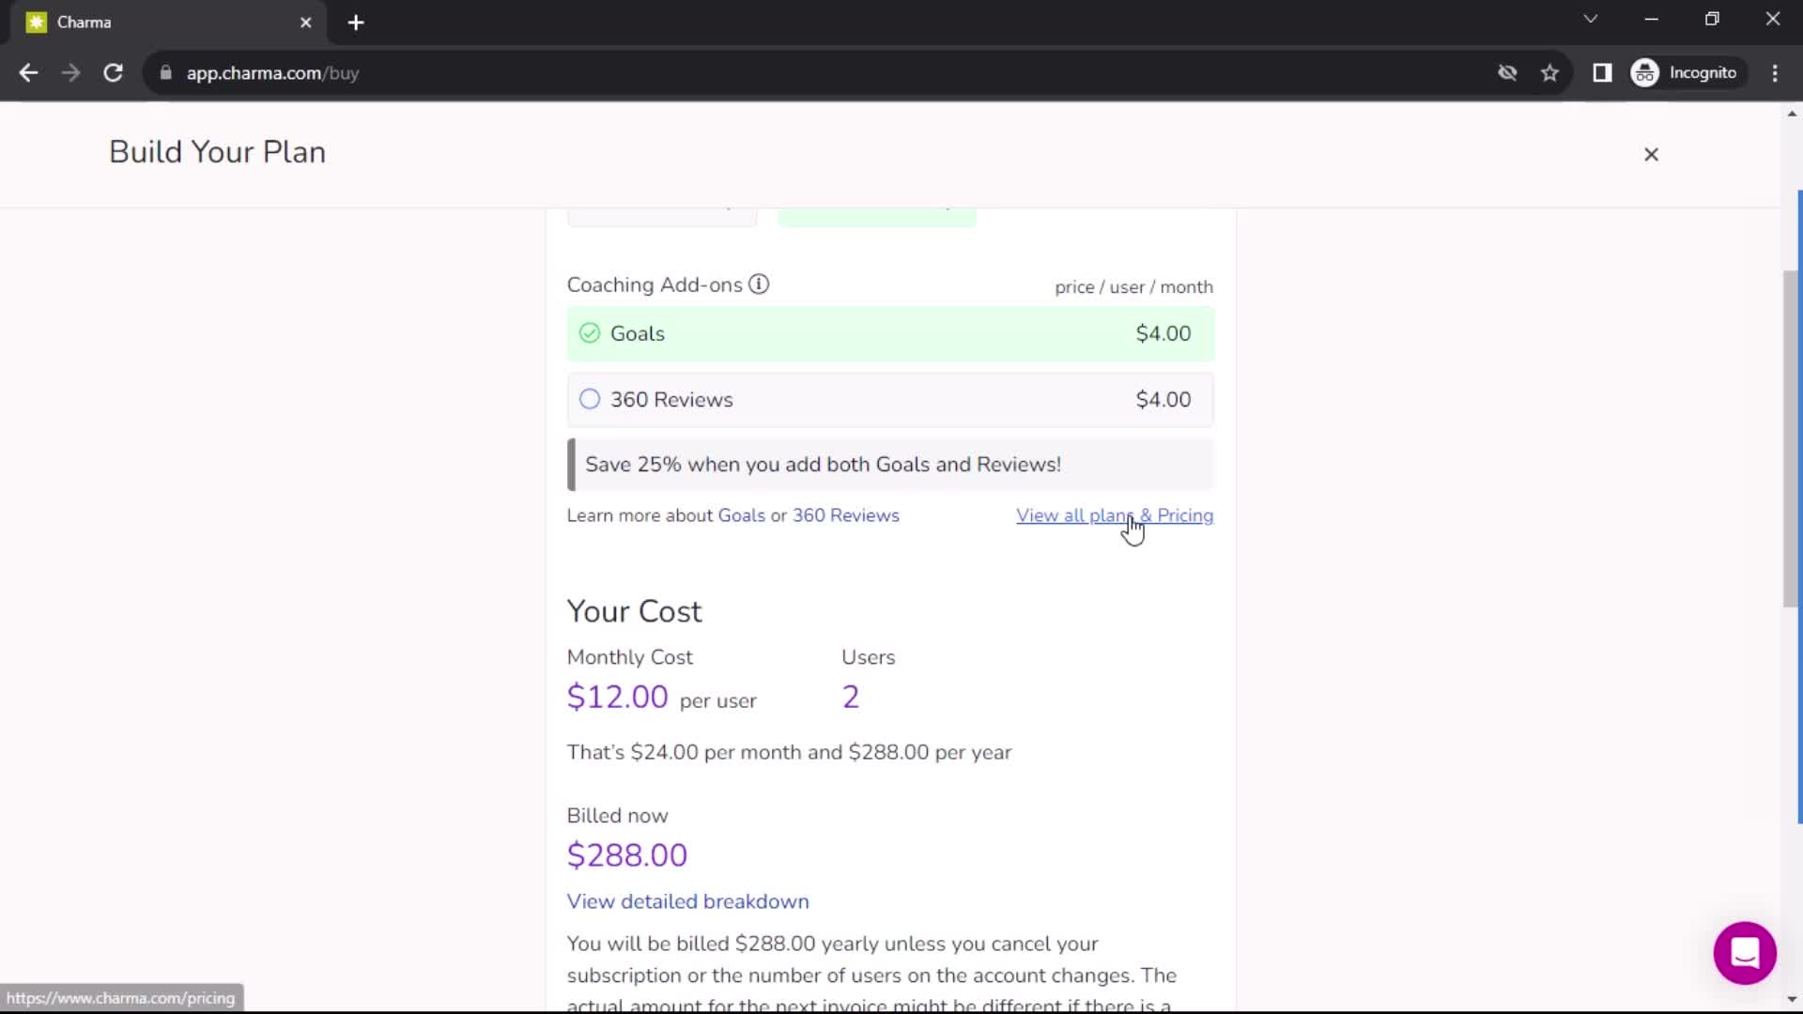Screen dimensions: 1803x1014
Task: Click the 360 Reviews hyperlink to learn more
Action: [846, 515]
